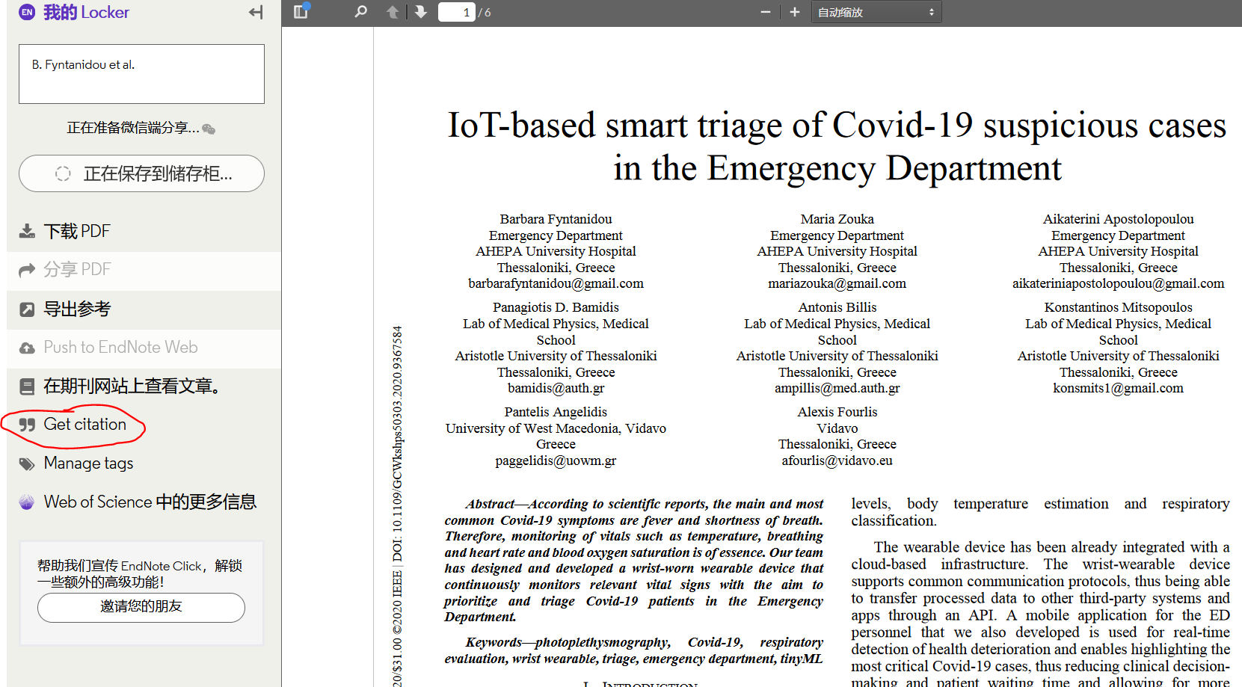This screenshot has width=1242, height=687.
Task: Go to previous PDF page arrow
Action: pyautogui.click(x=393, y=12)
